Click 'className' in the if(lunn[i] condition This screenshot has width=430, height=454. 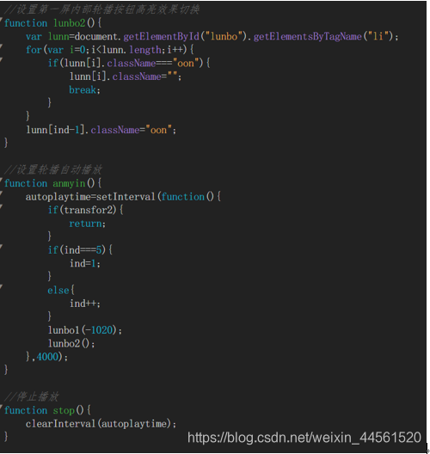tap(132, 63)
